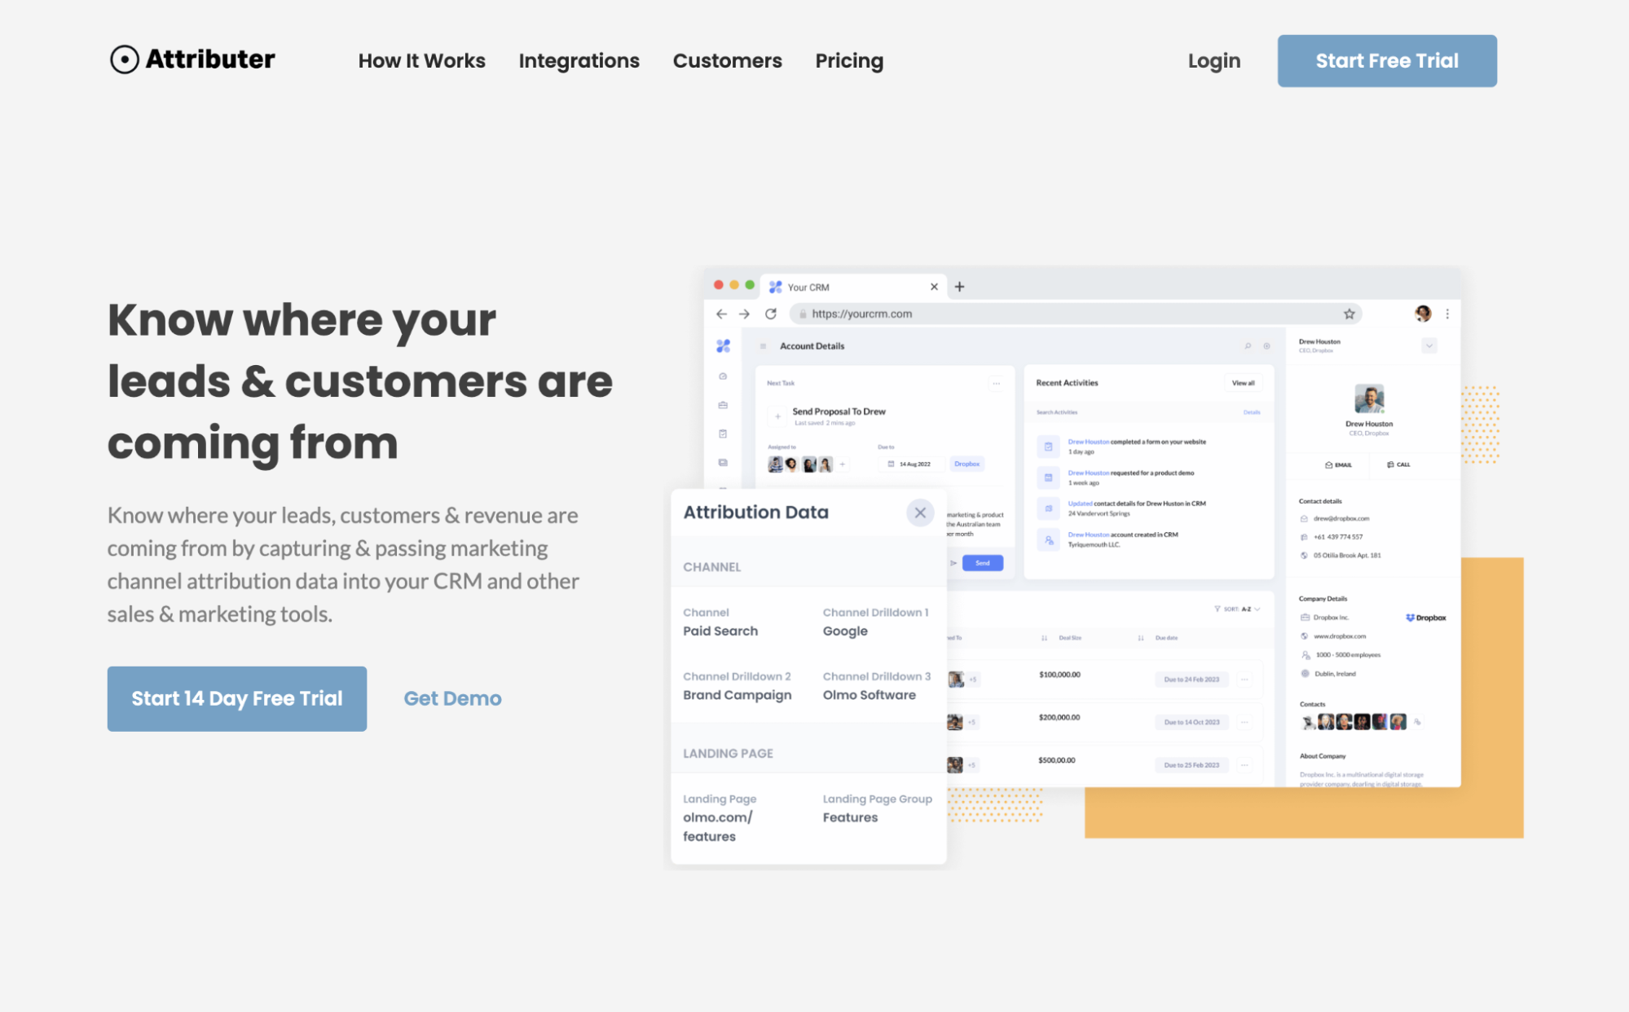
Task: Open Integrations menu item
Action: (579, 61)
